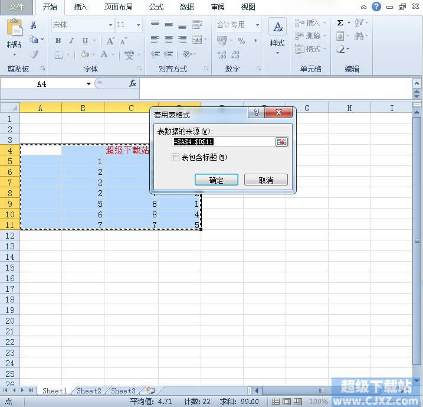Click the range selector icon in dialog
The image size is (423, 407).
(x=281, y=142)
